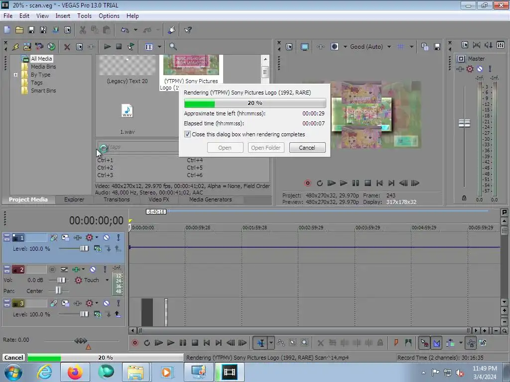Open Undo history dropdown arrow
This screenshot has height=382, width=510.
135,30
